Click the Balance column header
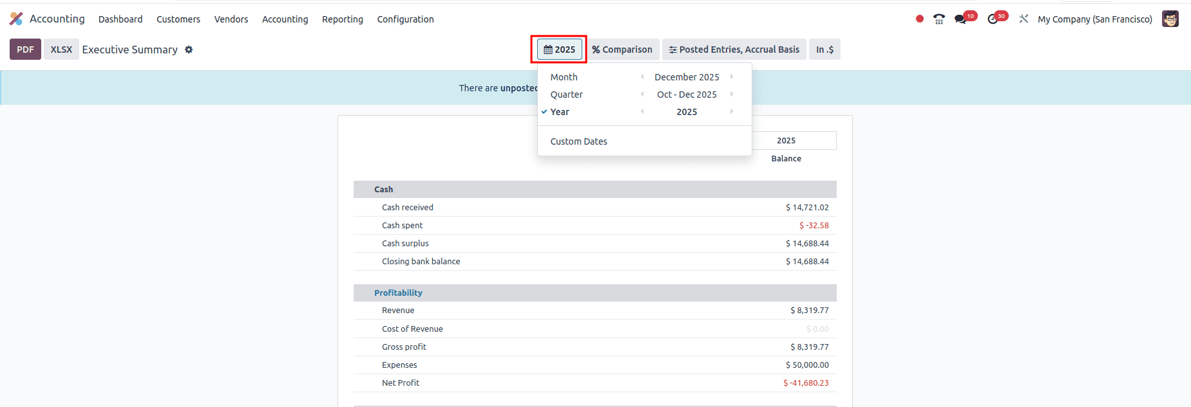This screenshot has width=1191, height=407. pos(786,158)
